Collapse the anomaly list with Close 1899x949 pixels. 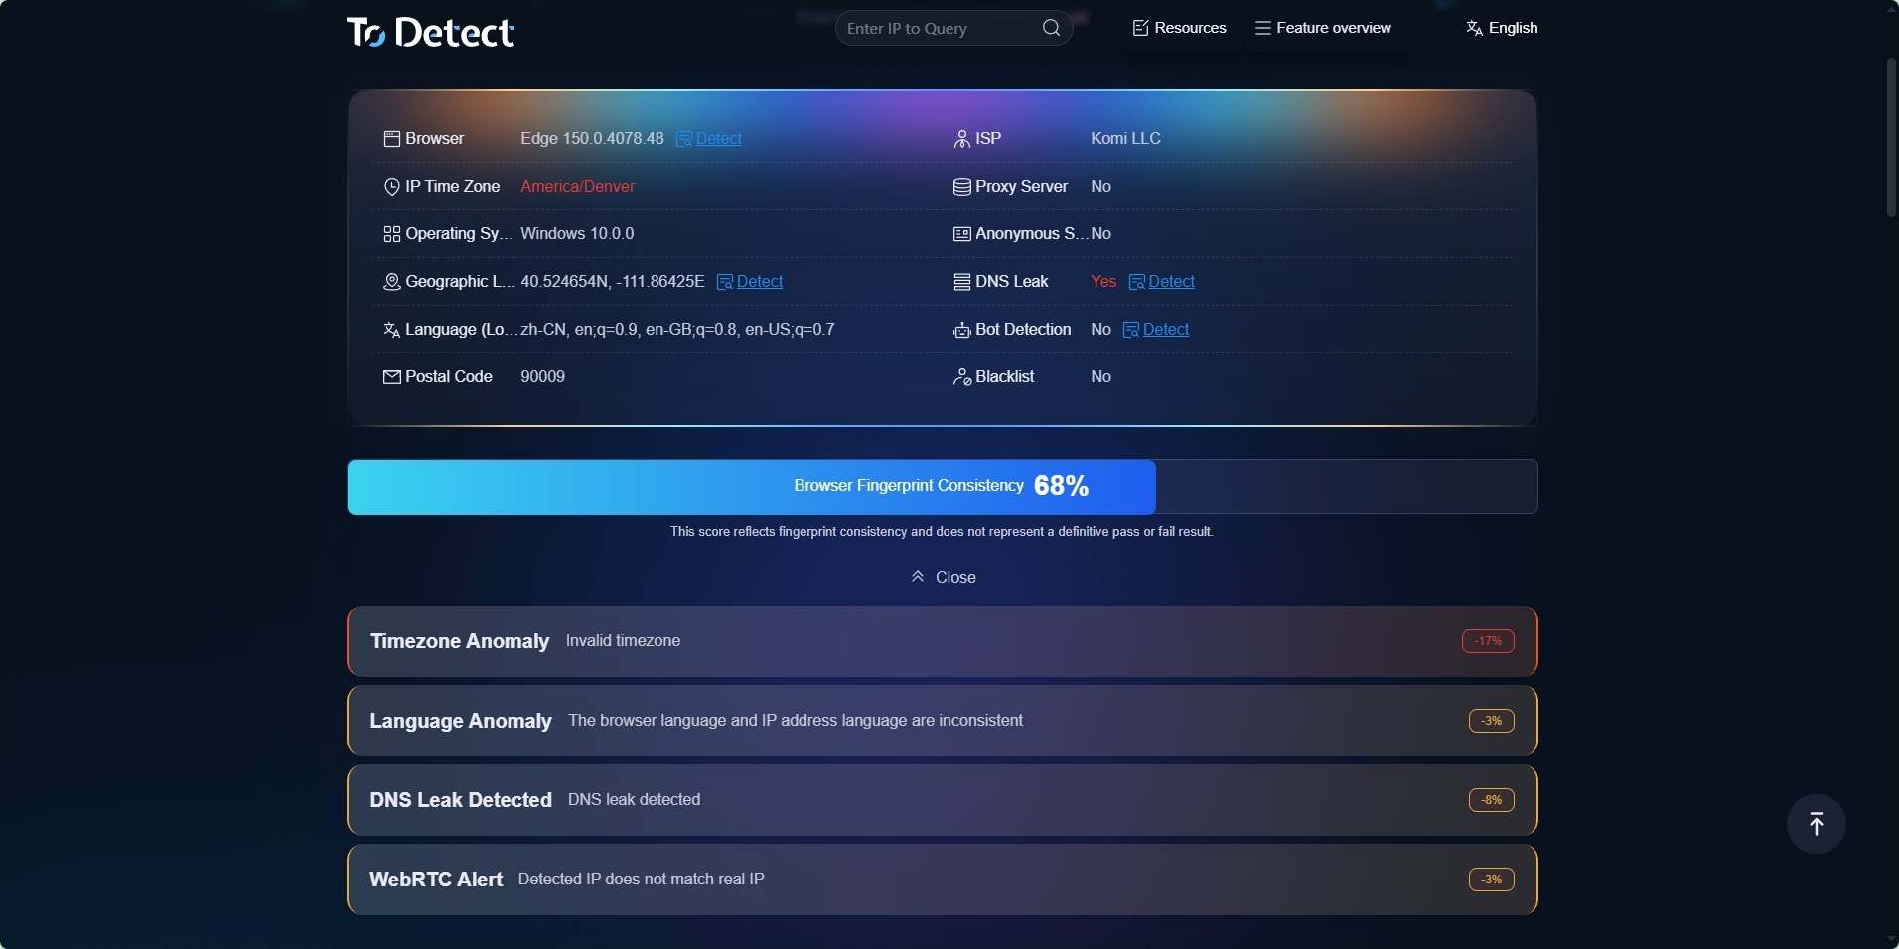pos(944,577)
